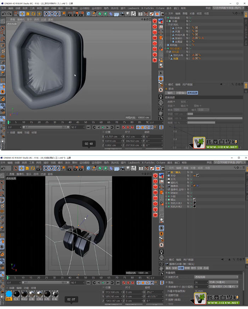Select the spline Pen tool in upper window
The image size is (248, 309).
click(x=94, y=14)
